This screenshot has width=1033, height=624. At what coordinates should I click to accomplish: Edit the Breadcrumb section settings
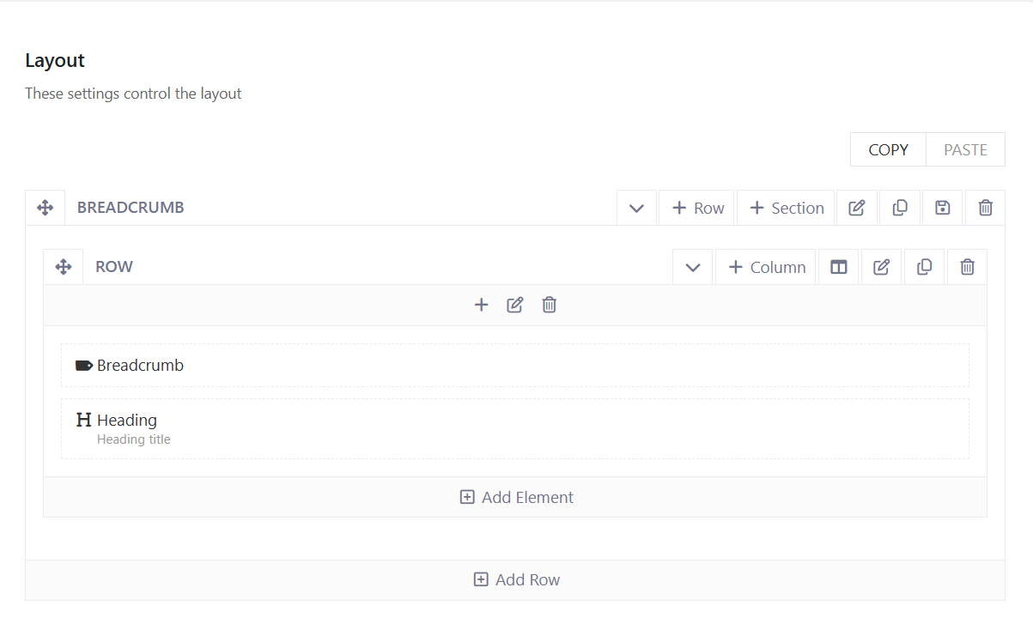click(856, 208)
